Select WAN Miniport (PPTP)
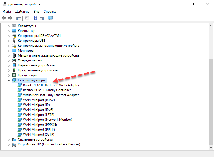 coord(39,129)
